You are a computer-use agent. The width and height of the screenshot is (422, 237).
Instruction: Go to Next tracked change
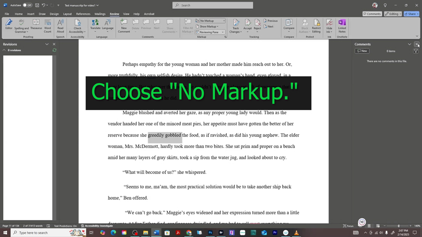pos(268,26)
